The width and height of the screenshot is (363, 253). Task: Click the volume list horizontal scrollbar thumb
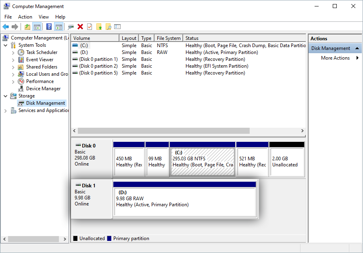164,131
